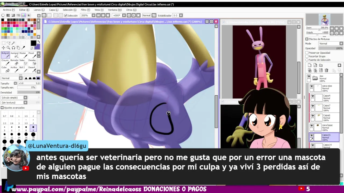The width and height of the screenshot is (344, 193).
Task: Open the Lienzo menu
Action: pos(39,10)
